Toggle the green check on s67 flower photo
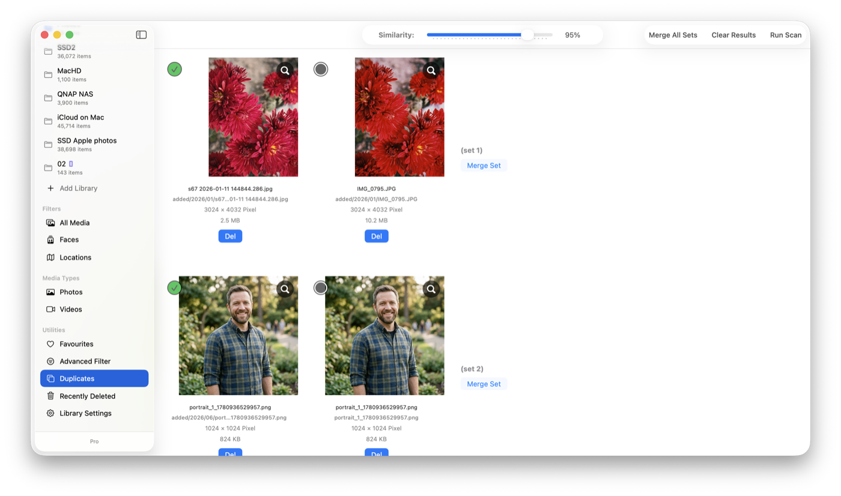The image size is (841, 496). click(x=174, y=69)
